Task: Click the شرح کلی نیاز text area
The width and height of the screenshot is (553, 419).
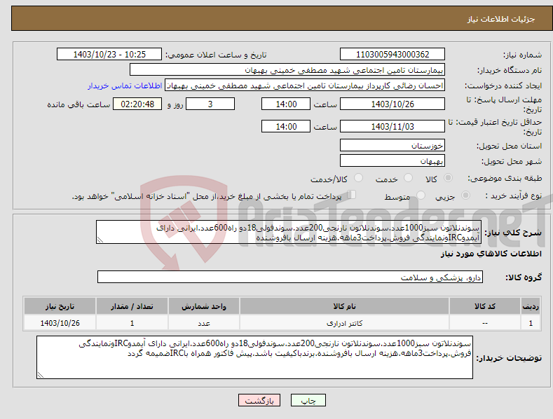Action: click(x=289, y=232)
